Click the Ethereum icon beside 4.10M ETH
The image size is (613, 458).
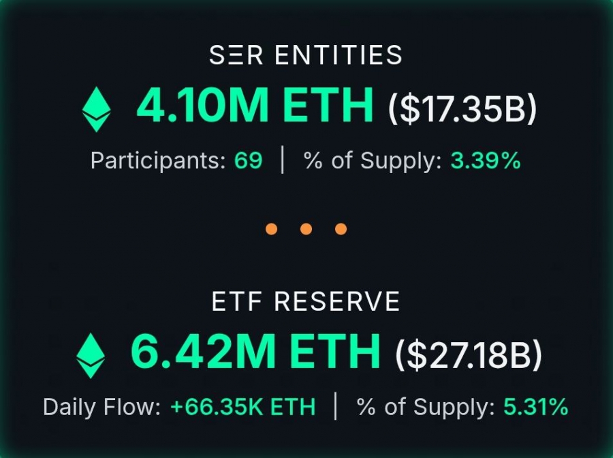(x=97, y=109)
